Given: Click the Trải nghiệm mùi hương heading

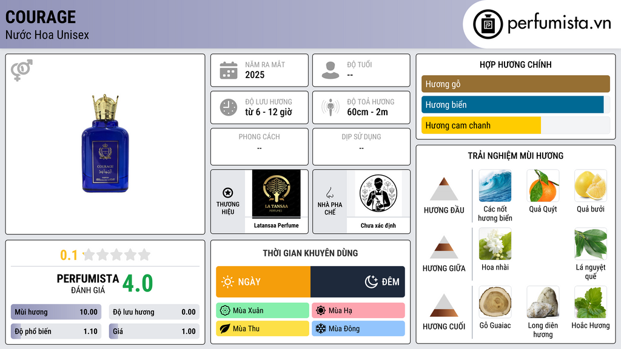Looking at the screenshot, I should click(515, 156).
